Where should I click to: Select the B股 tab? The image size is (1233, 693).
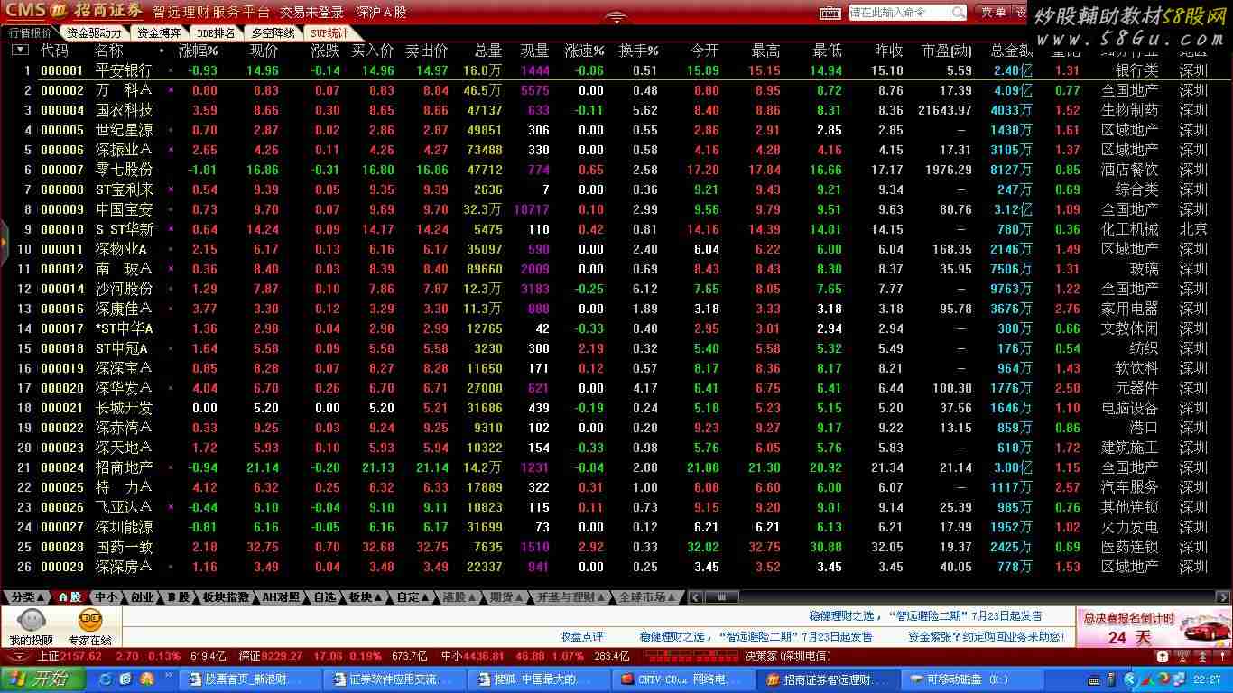[178, 597]
